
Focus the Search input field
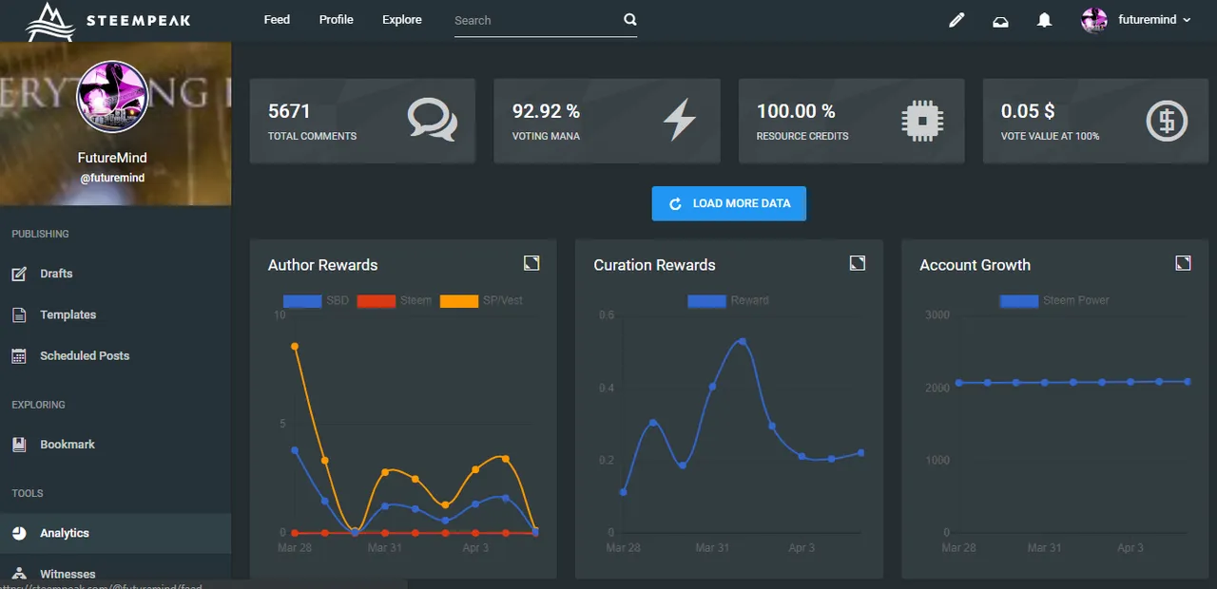pyautogui.click(x=536, y=20)
